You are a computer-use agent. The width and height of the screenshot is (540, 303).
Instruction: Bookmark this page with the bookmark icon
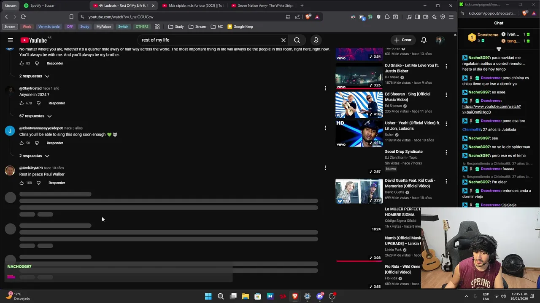pos(71,17)
